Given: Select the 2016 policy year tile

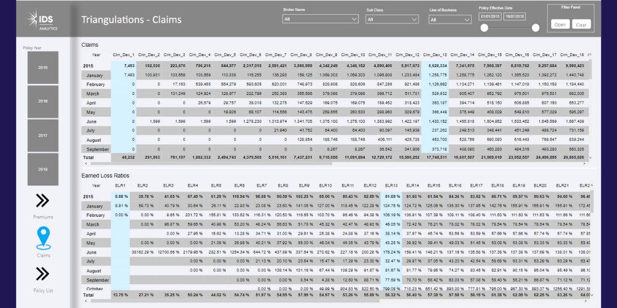Looking at the screenshot, I should point(43,100).
